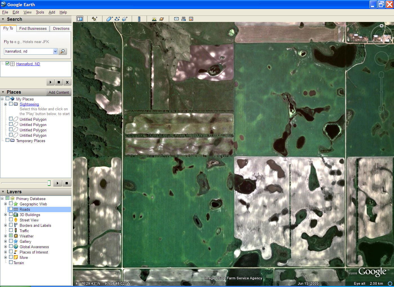This screenshot has height=287, width=394.
Task: Open the Edit menu
Action: 16,12
